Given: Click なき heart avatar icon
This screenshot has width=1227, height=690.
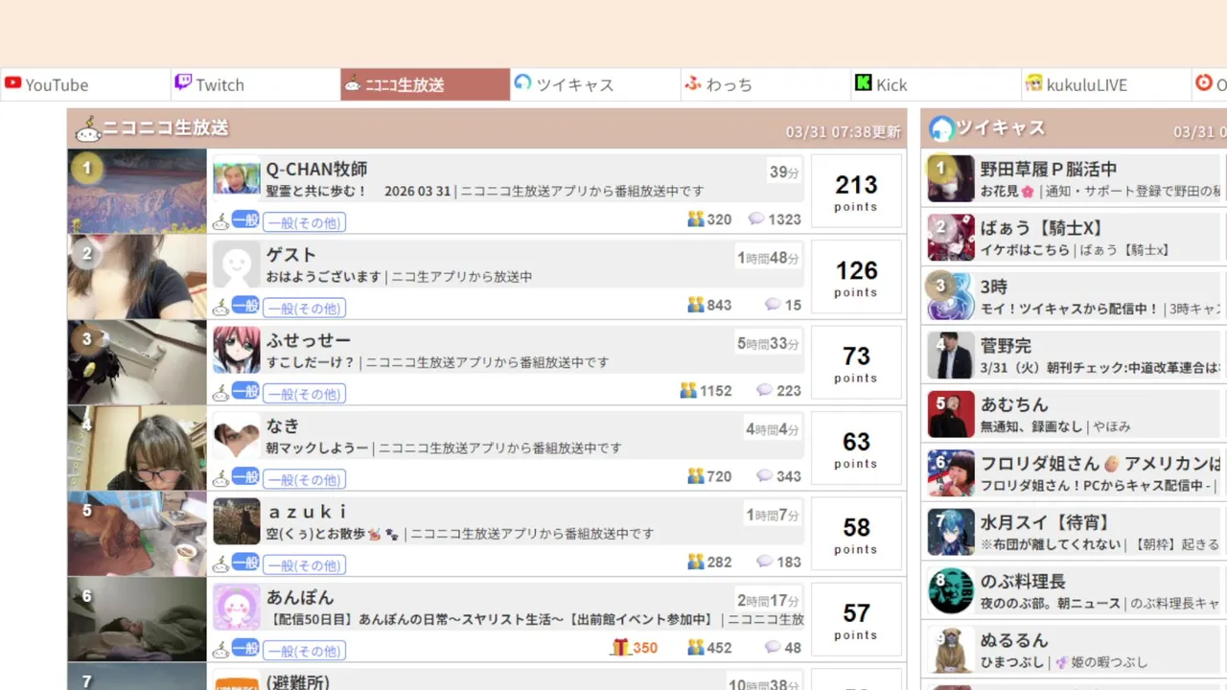Looking at the screenshot, I should tap(237, 436).
